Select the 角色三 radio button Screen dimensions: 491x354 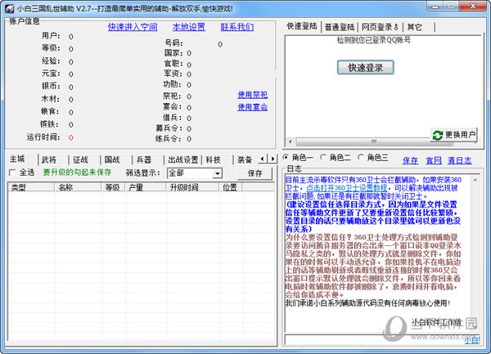click(x=361, y=157)
